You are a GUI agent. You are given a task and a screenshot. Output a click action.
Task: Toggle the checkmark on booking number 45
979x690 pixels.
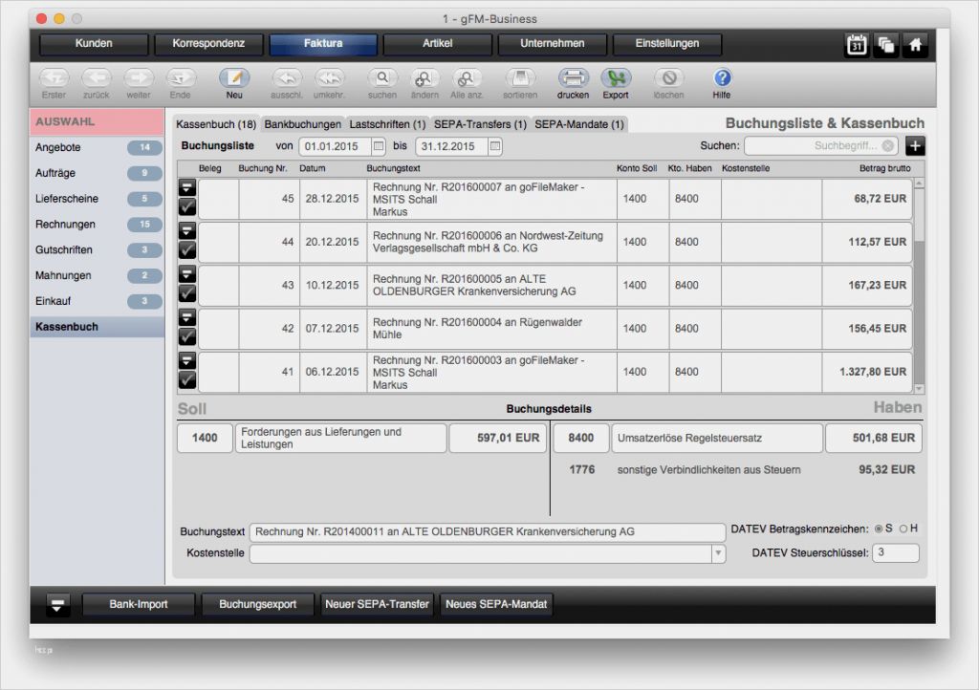point(186,205)
